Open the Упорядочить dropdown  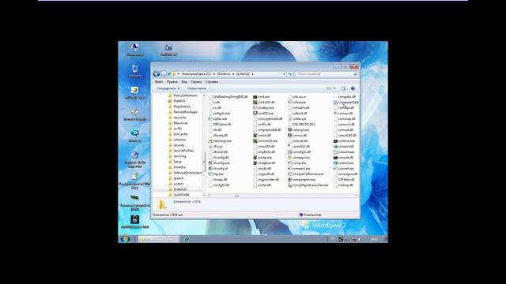point(168,88)
